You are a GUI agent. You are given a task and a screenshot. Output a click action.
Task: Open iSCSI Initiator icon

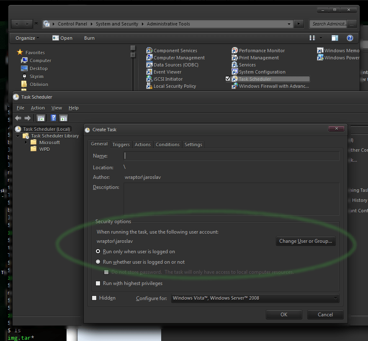(x=149, y=79)
